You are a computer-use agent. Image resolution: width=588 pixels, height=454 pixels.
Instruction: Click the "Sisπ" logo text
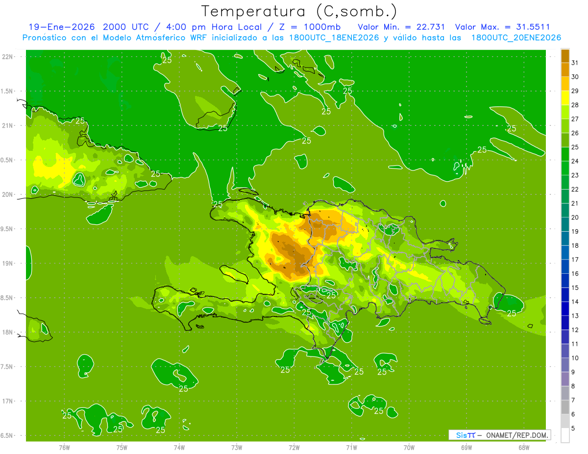(x=465, y=435)
